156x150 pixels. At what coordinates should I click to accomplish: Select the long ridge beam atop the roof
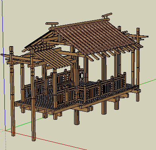coord(79,24)
